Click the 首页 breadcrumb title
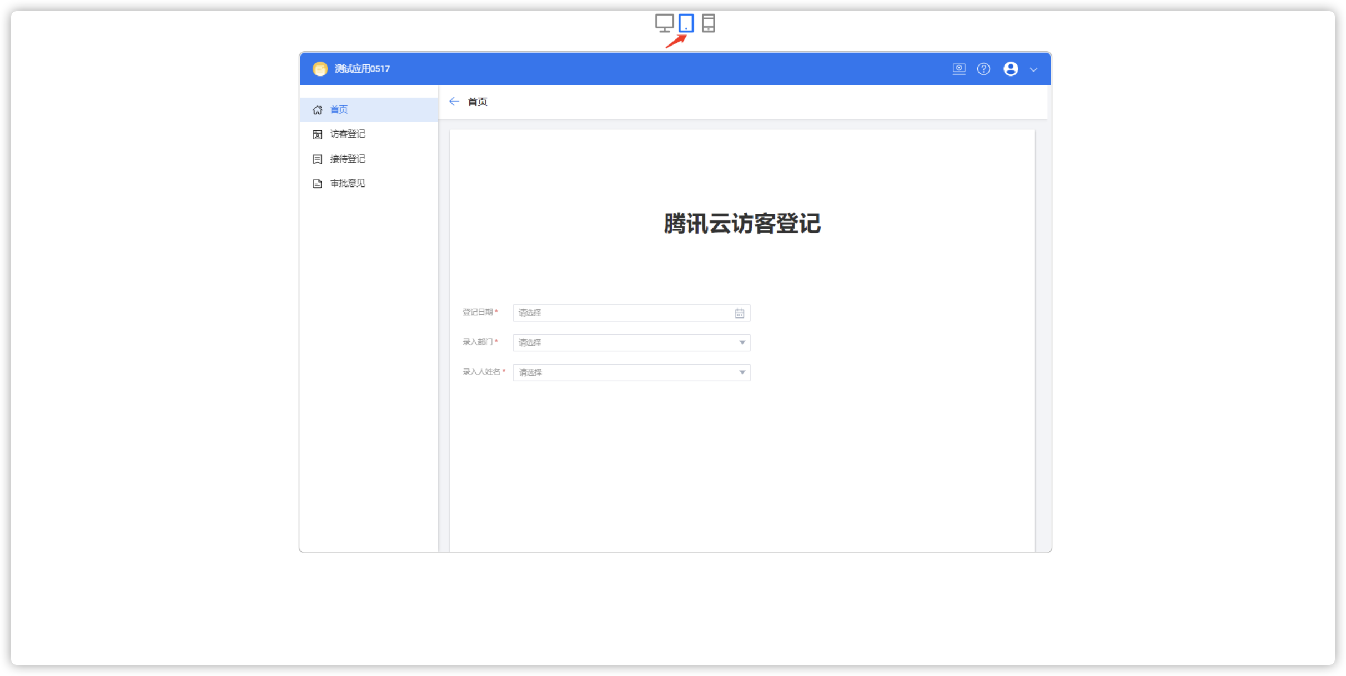1346x676 pixels. [478, 102]
